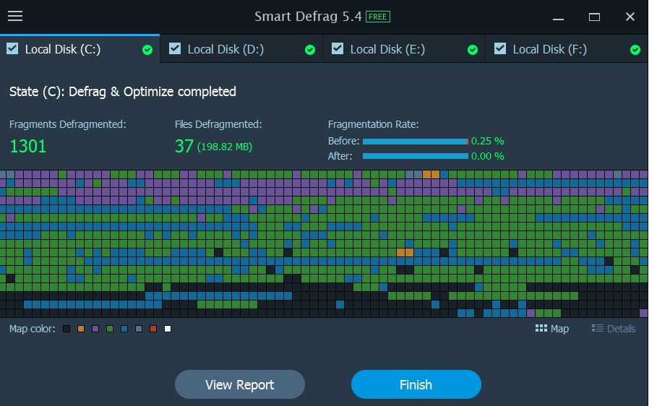Screen dimensions: 657x406
Task: Close the Smart Defrag window
Action: click(630, 17)
